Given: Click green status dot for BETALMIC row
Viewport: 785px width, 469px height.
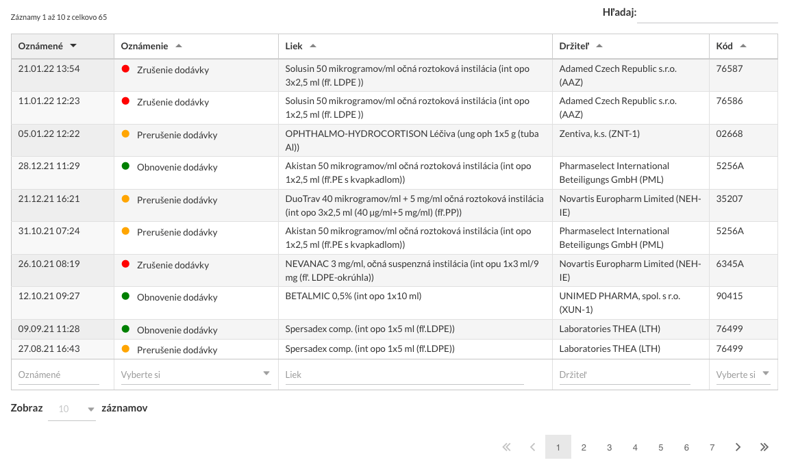Looking at the screenshot, I should coord(125,296).
